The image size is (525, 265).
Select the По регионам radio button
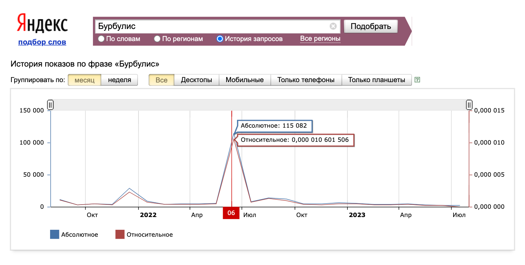click(x=157, y=39)
